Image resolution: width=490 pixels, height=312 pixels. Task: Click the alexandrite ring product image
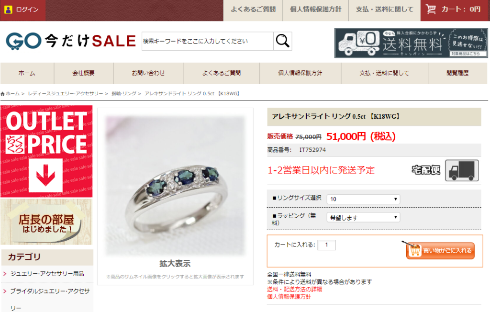(175, 186)
